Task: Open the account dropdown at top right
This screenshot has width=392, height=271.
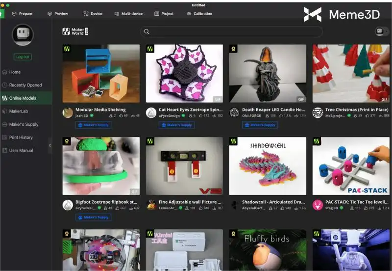Action: (382, 31)
